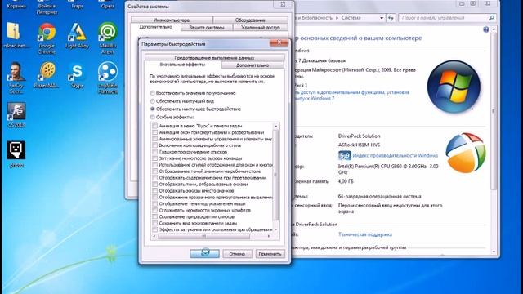Image resolution: width=523 pixels, height=294 pixels.
Task: Open Google Chrome desktop shortcut
Action: [47, 38]
